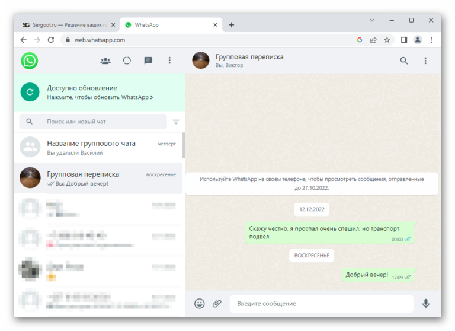
Task: Open the 'Название группового чата' conversation
Action: pyautogui.click(x=99, y=147)
